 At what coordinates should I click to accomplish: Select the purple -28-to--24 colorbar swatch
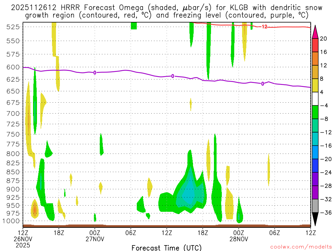[315, 179]
